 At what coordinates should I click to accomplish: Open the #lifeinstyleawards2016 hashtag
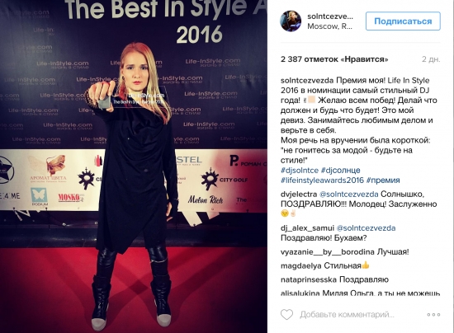point(322,181)
